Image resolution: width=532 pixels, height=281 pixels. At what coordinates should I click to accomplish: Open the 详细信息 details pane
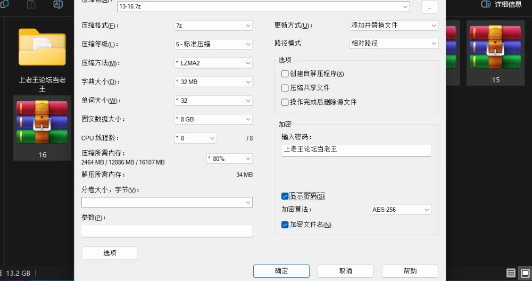click(502, 4)
